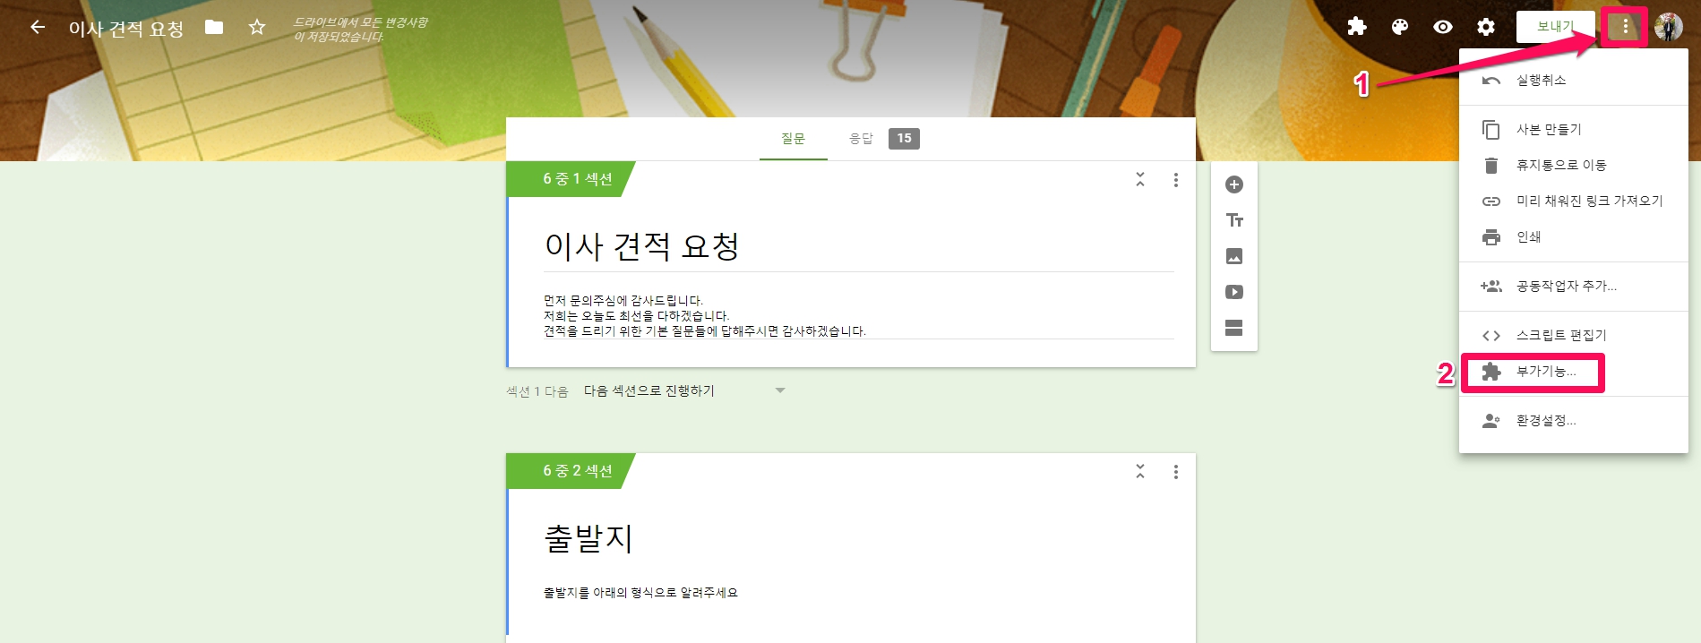The width and height of the screenshot is (1701, 643).
Task: Click the add question plus icon
Action: click(x=1234, y=184)
